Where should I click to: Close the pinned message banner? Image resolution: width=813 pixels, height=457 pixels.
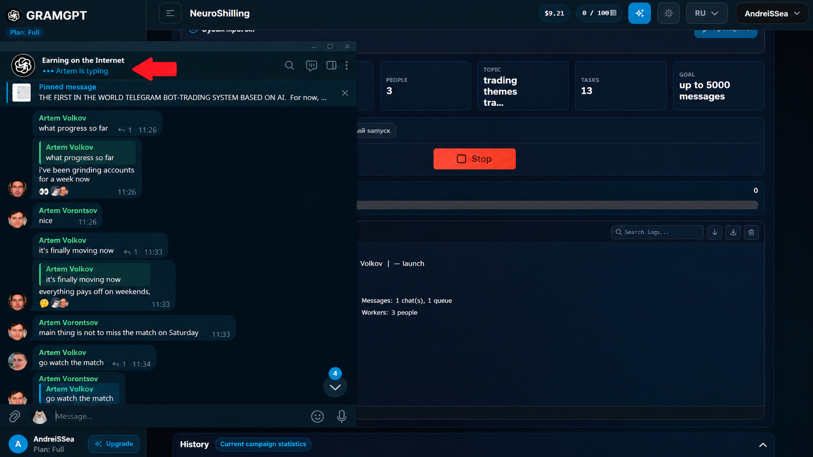click(x=345, y=93)
